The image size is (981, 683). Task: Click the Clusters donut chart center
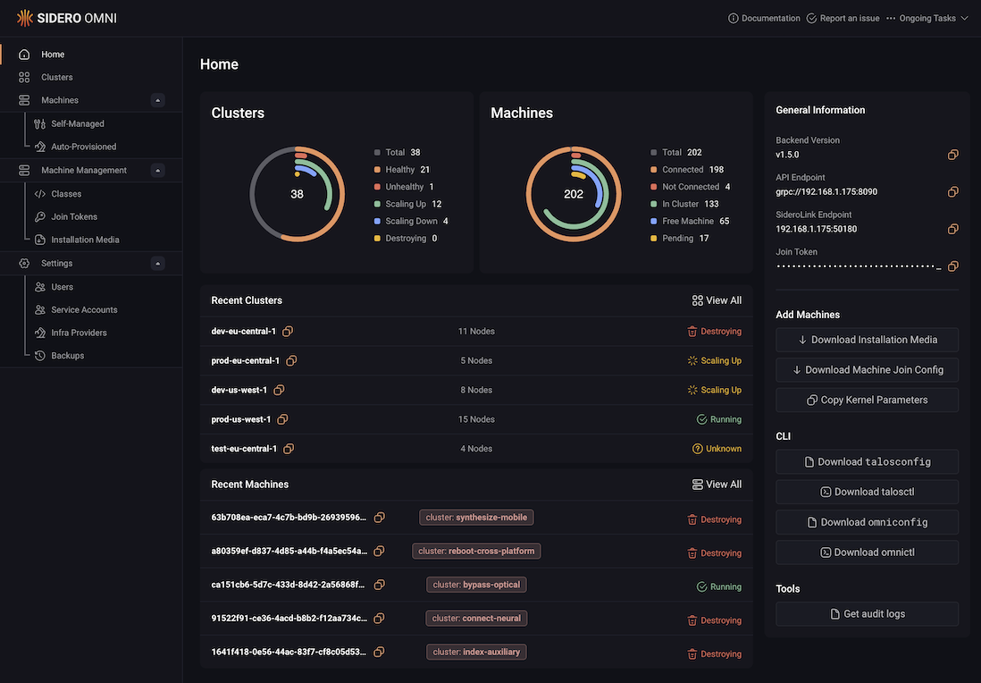[x=298, y=194]
